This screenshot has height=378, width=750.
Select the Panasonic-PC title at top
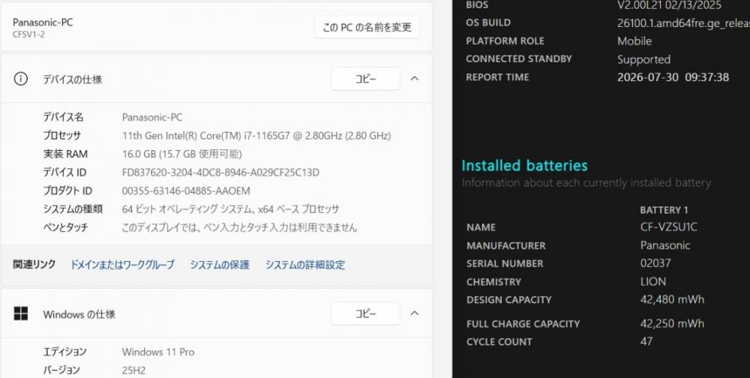tap(43, 22)
